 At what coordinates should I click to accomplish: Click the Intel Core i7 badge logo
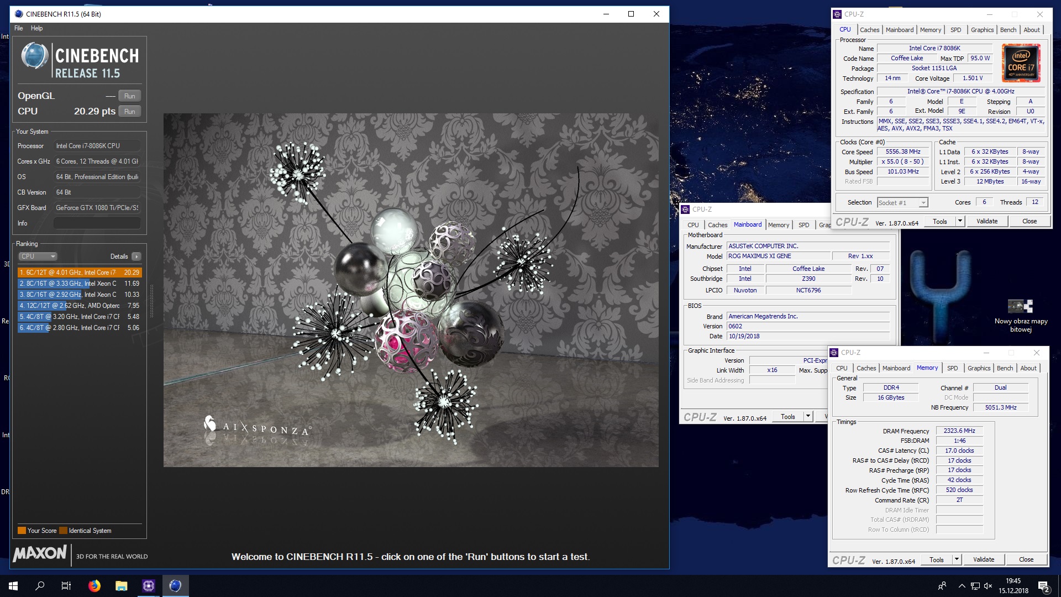coord(1021,63)
